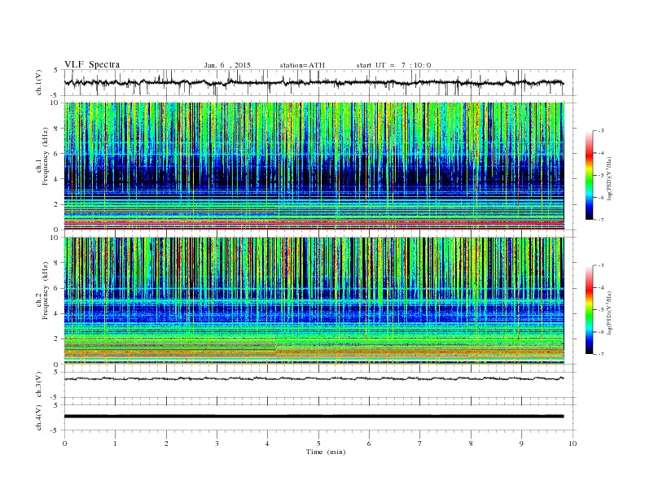Click the ch.4 thick black waveform band
645x498 pixels.
(314, 417)
